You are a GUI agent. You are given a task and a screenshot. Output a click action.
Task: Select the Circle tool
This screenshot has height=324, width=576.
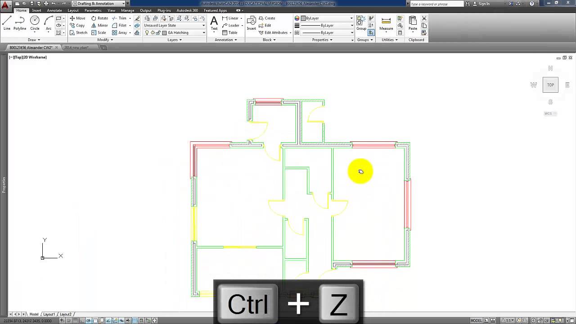coord(35,23)
